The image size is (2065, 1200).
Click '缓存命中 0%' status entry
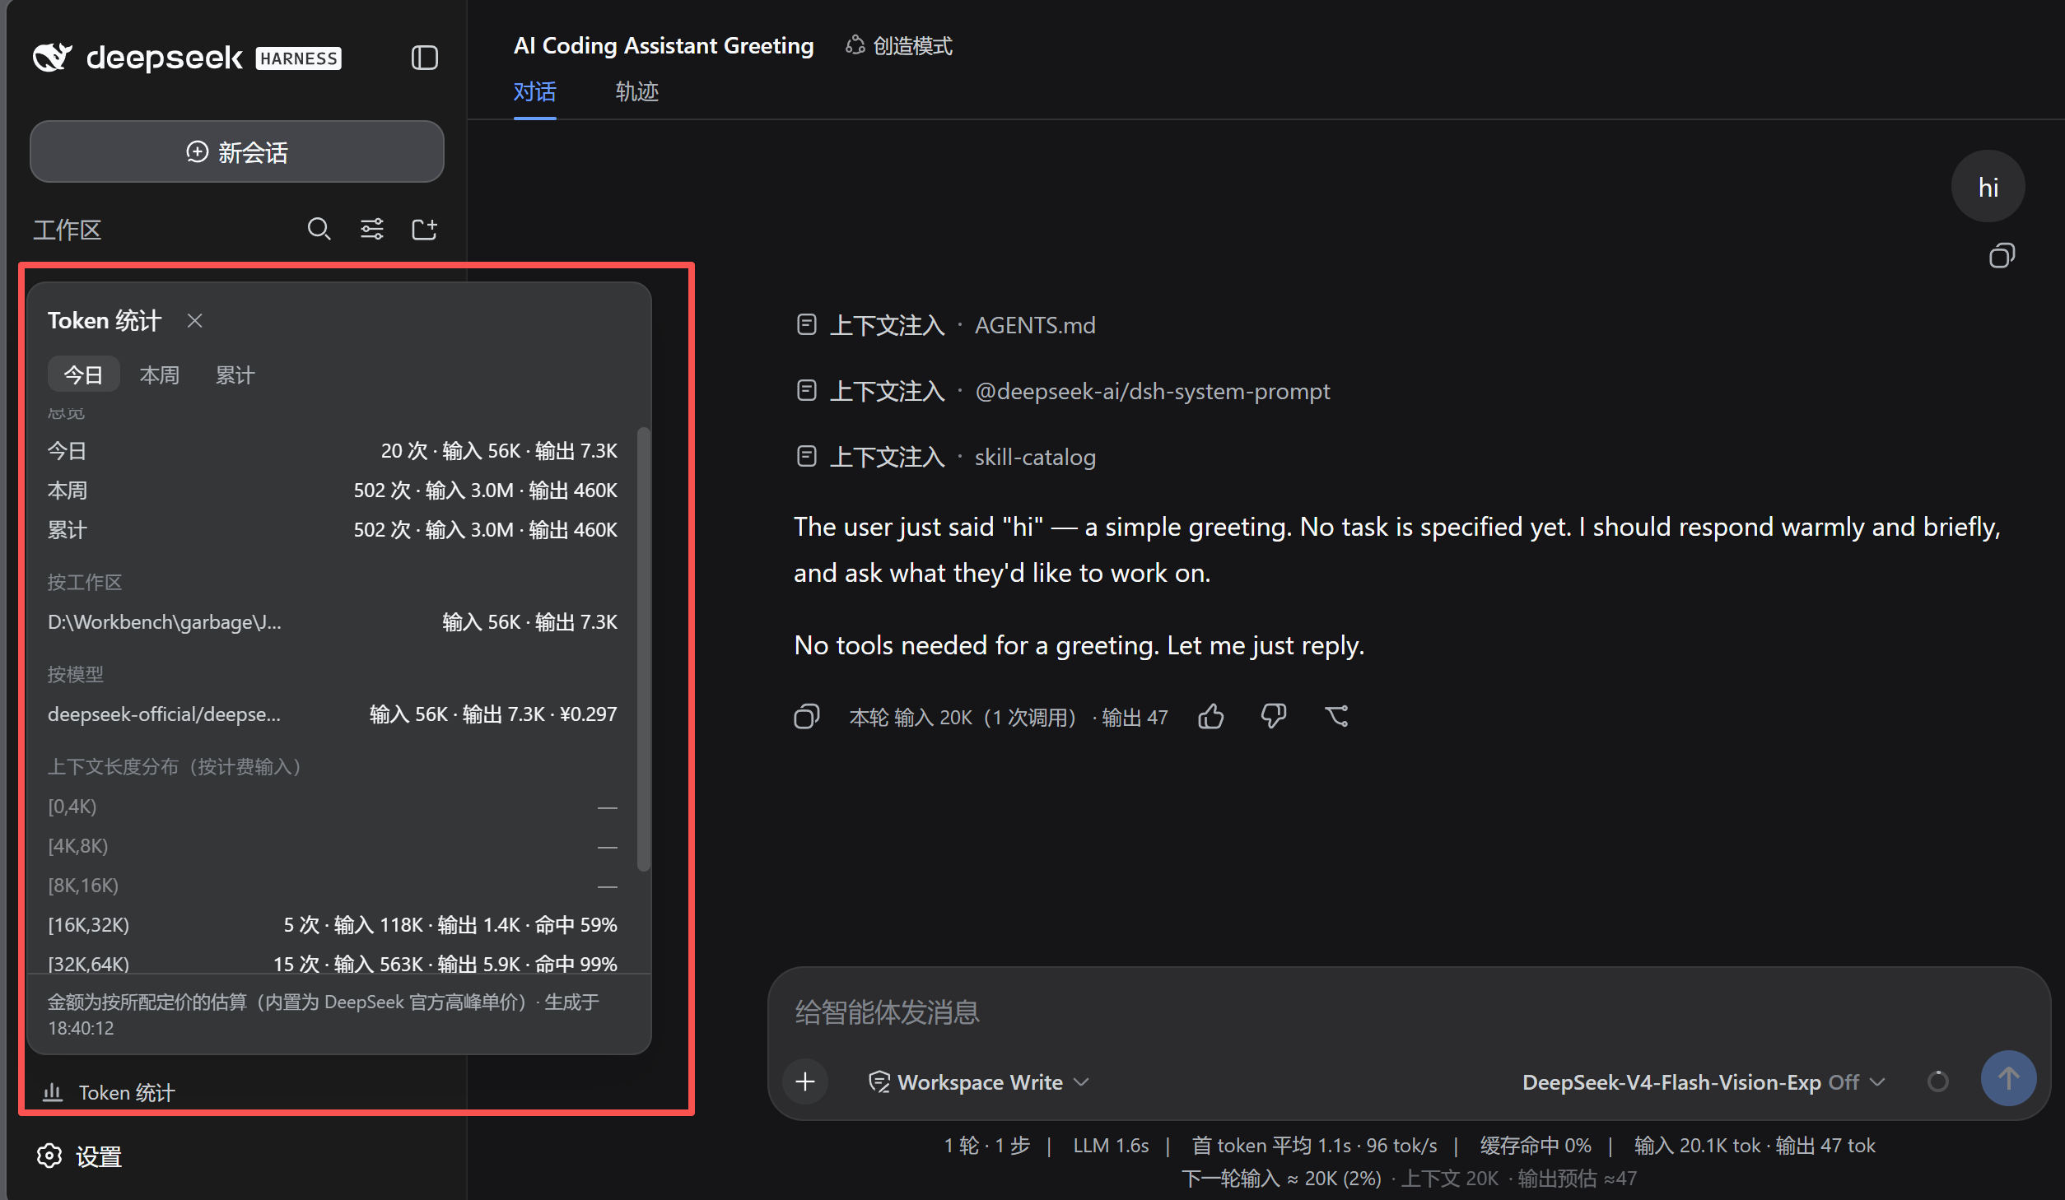[1535, 1146]
